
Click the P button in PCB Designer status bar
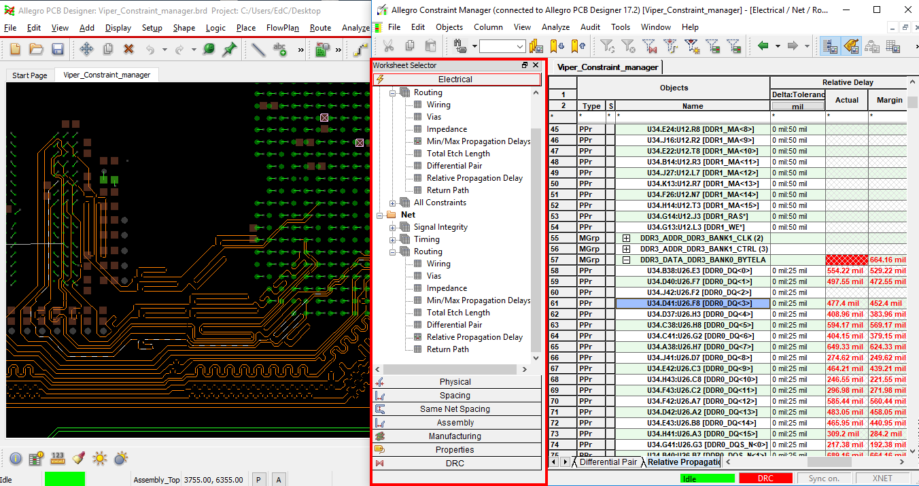[259, 479]
